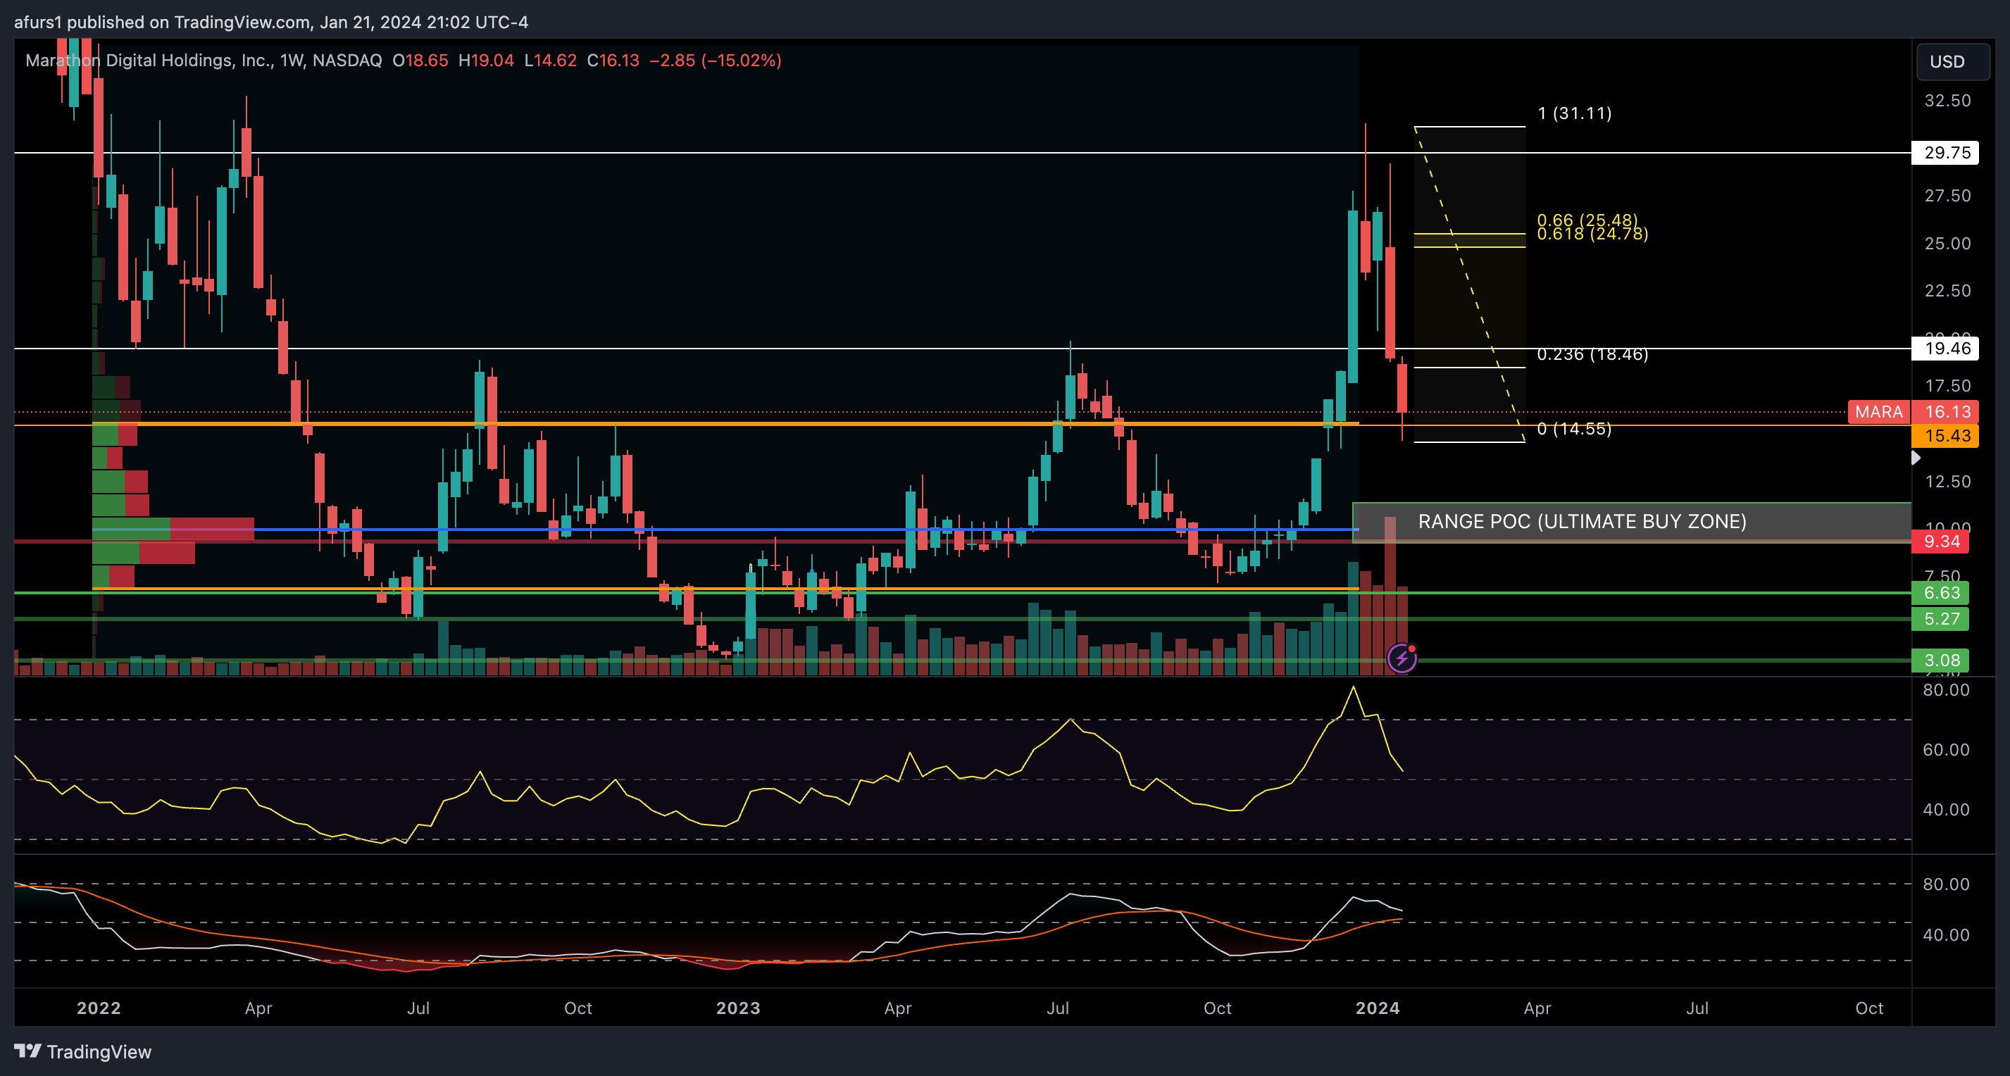
Task: Click the close value C16.13
Action: click(613, 60)
